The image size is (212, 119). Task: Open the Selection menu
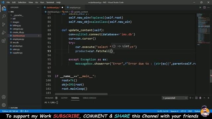22,2
